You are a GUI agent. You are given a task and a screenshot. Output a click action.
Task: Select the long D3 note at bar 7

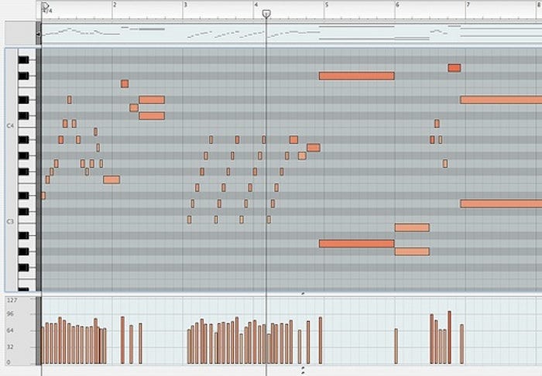[501, 203]
